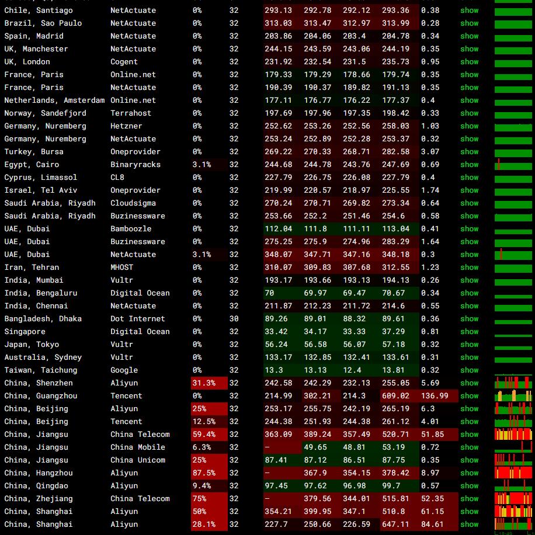Open show for China, Zhejiang
This screenshot has height=535, width=535.
pyautogui.click(x=469, y=498)
